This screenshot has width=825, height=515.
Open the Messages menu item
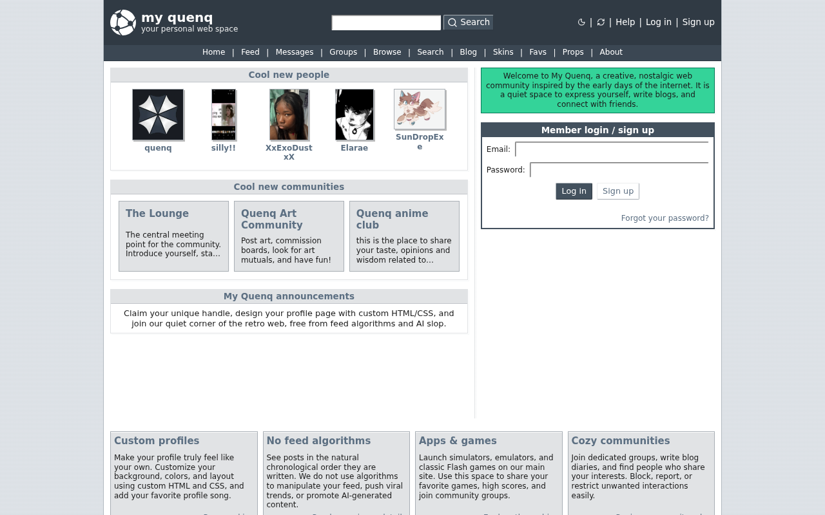[x=295, y=52]
